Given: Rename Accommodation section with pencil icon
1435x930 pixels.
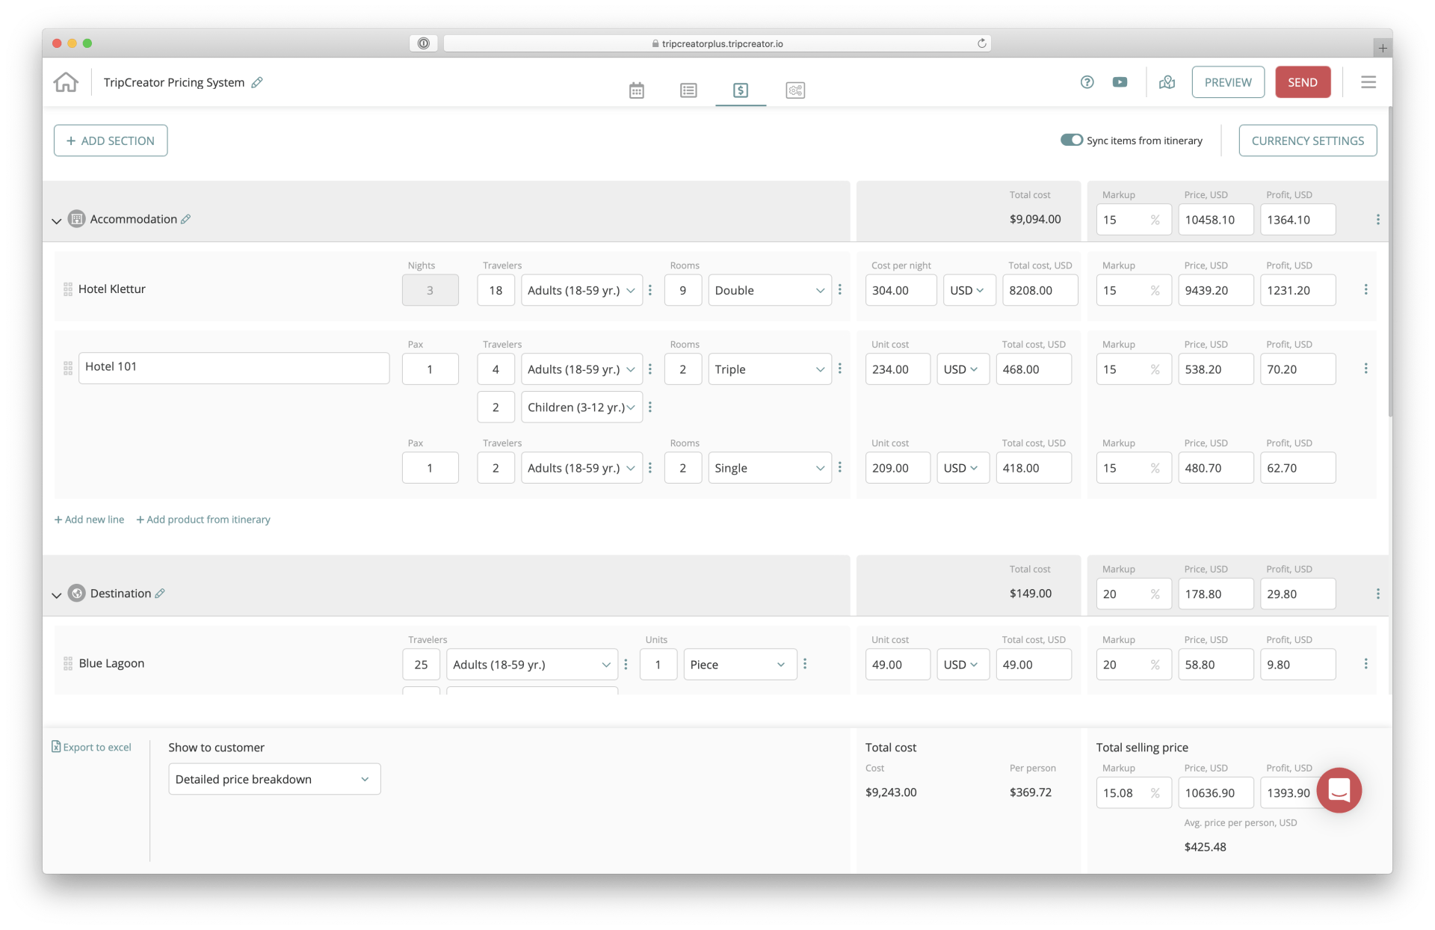Looking at the screenshot, I should [x=186, y=219].
